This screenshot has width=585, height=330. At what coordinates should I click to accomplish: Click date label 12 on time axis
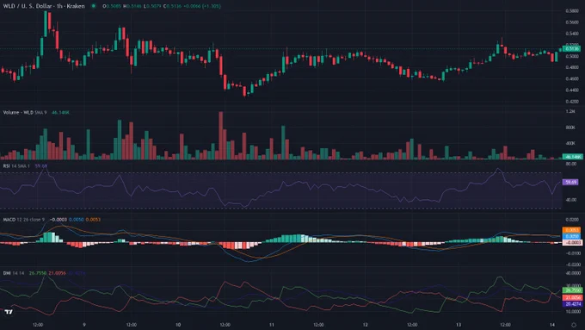(x=366, y=325)
